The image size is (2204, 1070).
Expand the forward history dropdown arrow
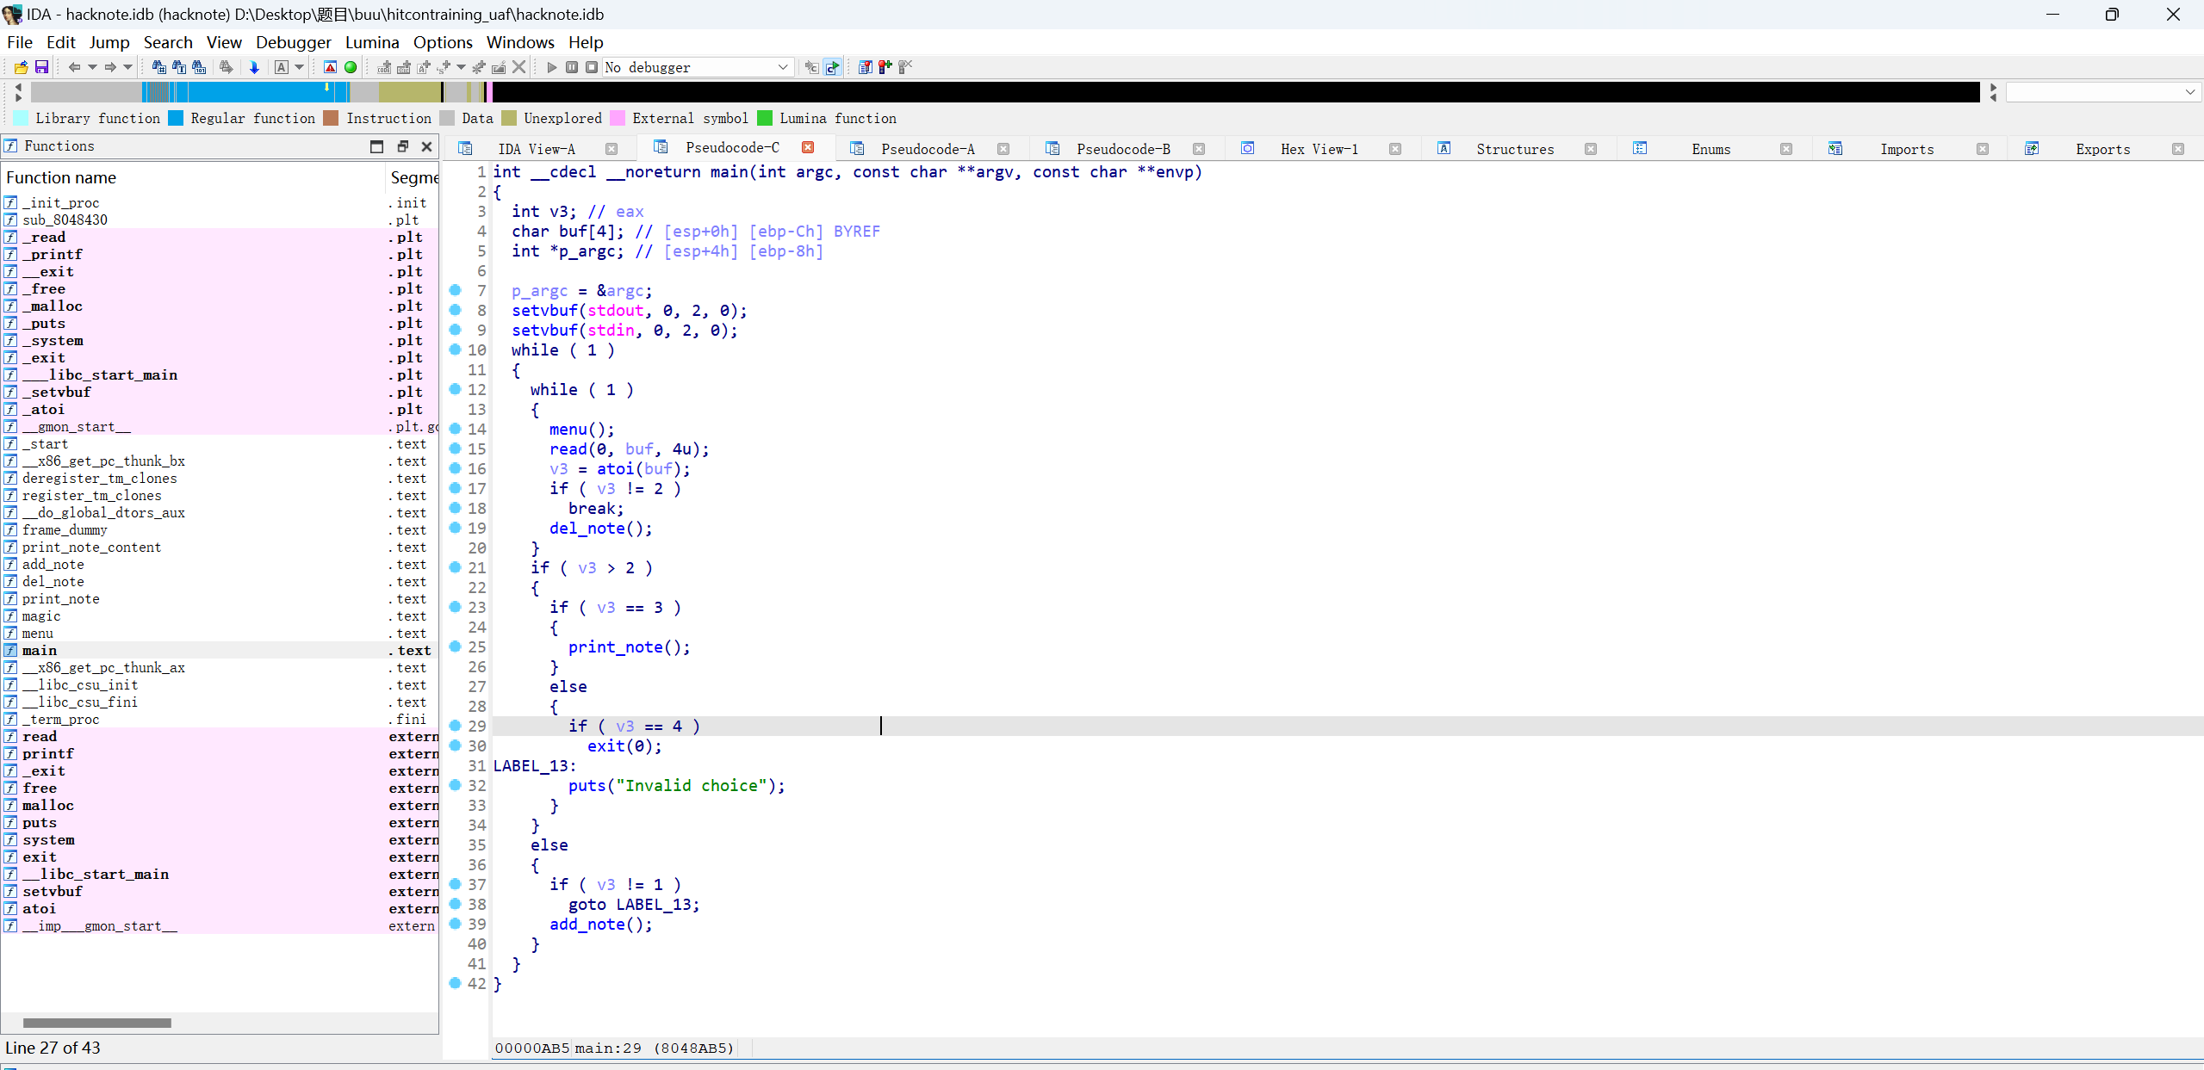[127, 67]
